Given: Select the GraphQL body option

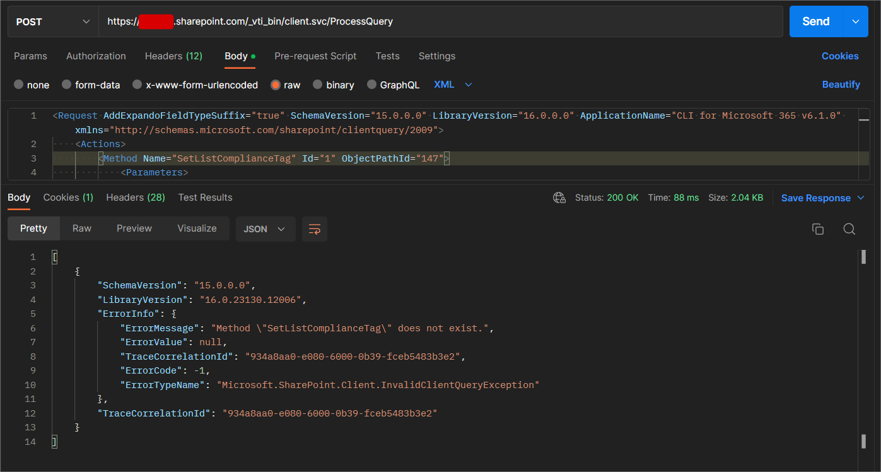Looking at the screenshot, I should [394, 85].
